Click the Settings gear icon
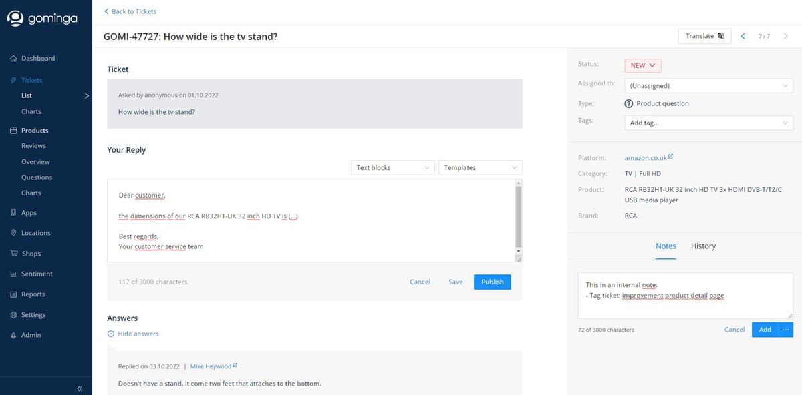Viewport: 802px width, 395px height. (13, 315)
